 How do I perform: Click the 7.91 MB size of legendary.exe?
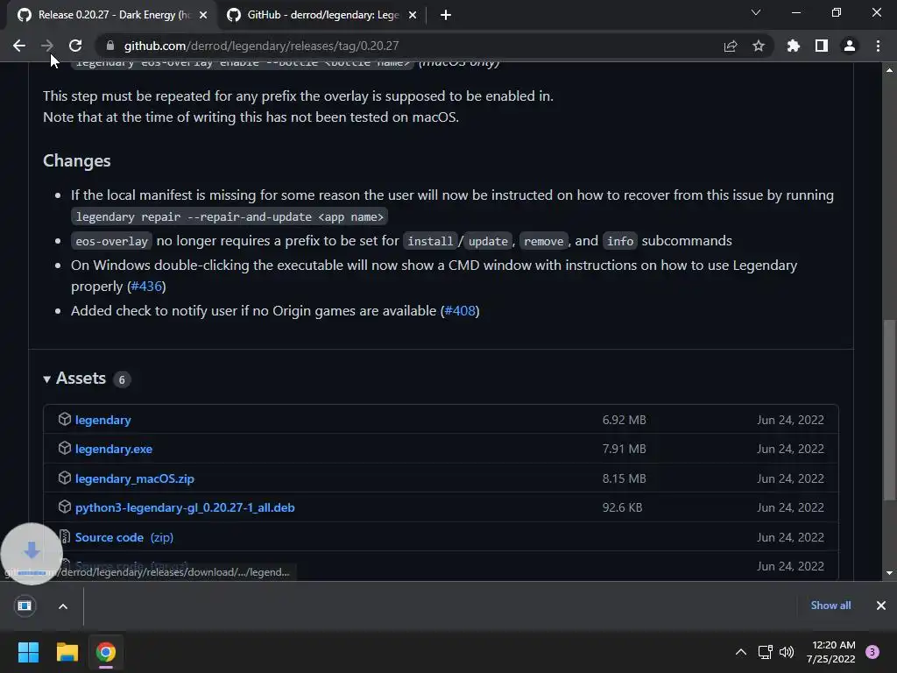tap(624, 450)
